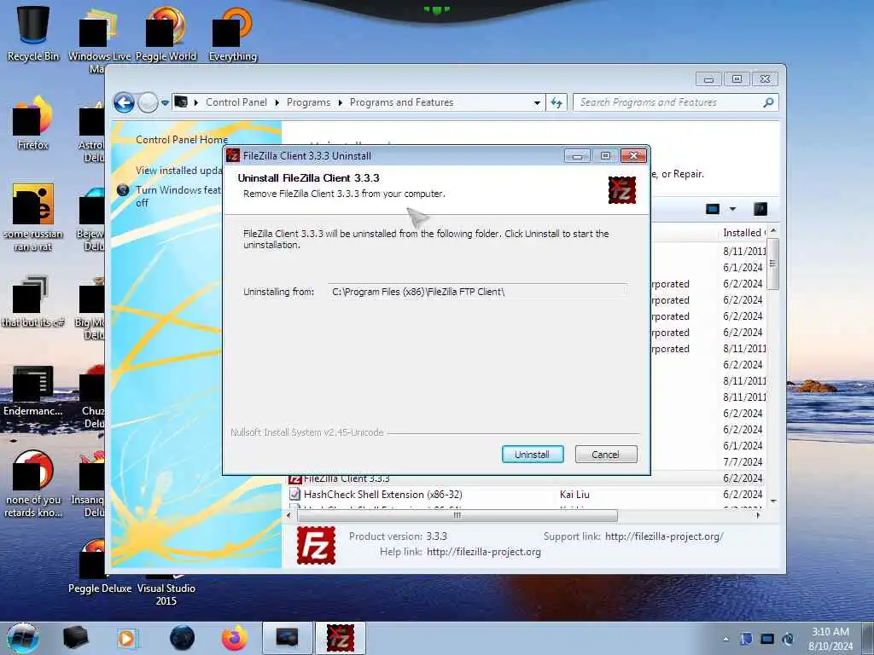Open Turn Windows features on or off
This screenshot has height=655, width=874.
pyautogui.click(x=178, y=196)
